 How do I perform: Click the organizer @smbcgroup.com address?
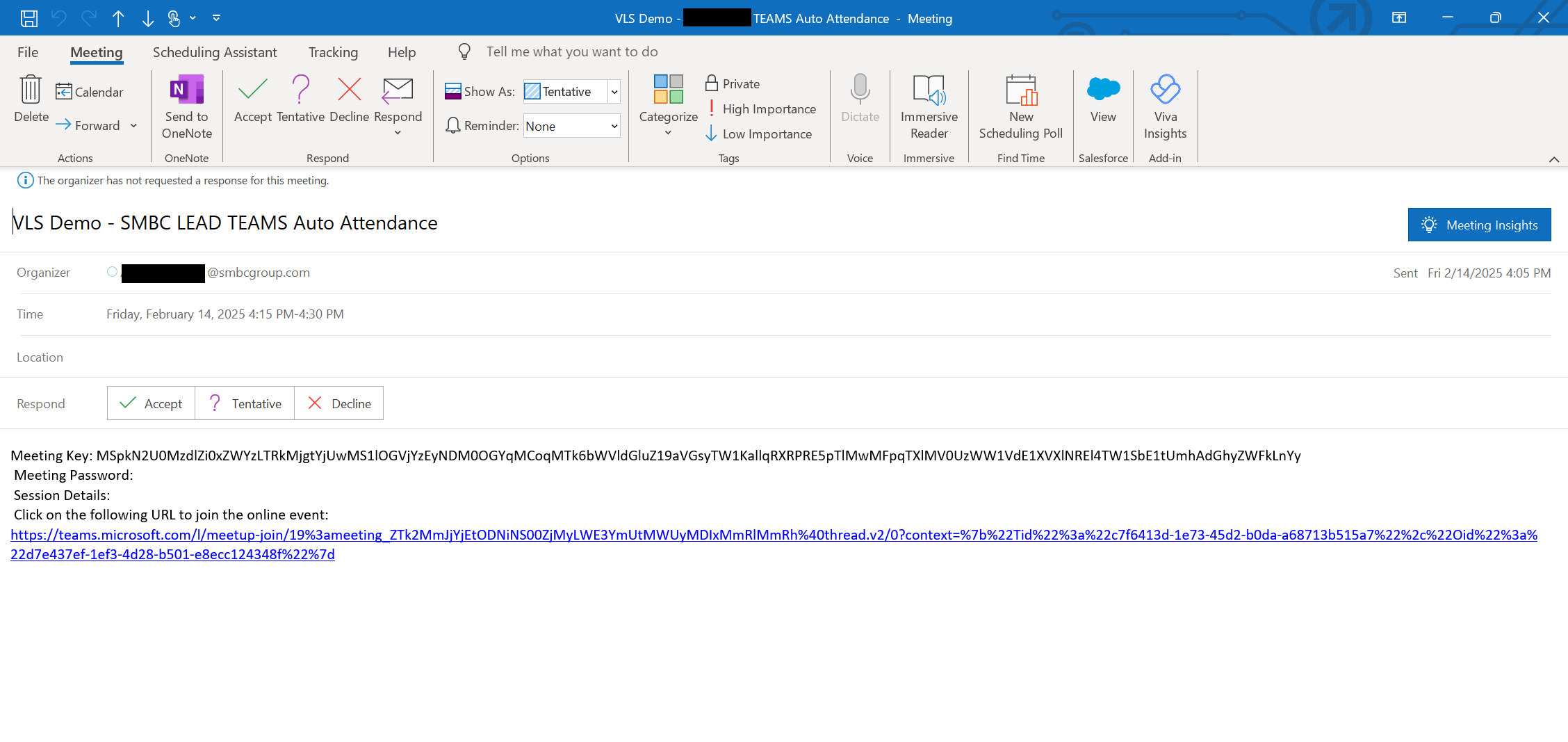[259, 273]
